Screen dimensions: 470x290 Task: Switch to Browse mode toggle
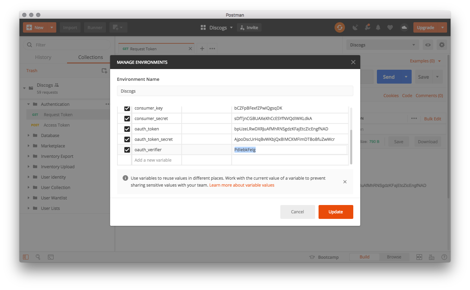coord(394,257)
